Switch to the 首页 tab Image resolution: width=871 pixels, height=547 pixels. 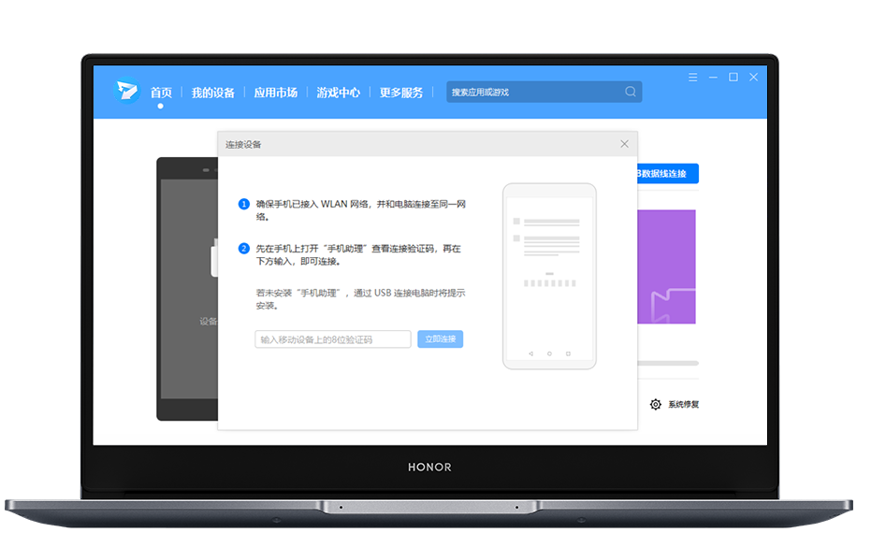pos(161,93)
